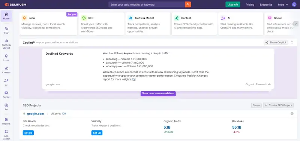Click the google.com favicon in SEO Projects

click(x=24, y=114)
